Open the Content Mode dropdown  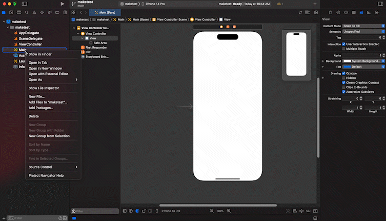[x=363, y=26]
